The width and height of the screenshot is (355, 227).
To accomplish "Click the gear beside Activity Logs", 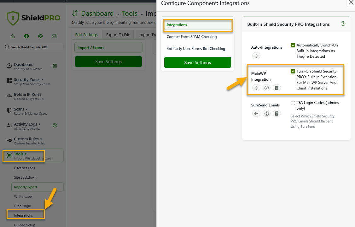I will point(55,125).
